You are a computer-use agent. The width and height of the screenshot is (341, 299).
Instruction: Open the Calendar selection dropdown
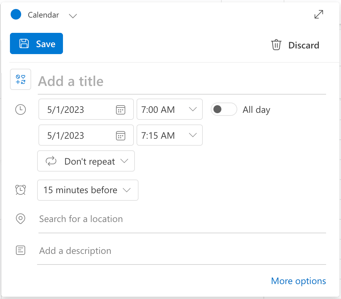click(x=73, y=16)
